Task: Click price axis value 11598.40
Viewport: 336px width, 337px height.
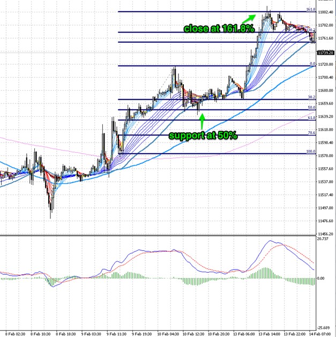Action: 325,143
